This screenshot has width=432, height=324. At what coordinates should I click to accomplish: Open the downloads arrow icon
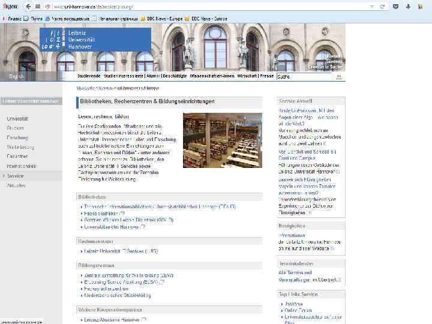click(408, 7)
